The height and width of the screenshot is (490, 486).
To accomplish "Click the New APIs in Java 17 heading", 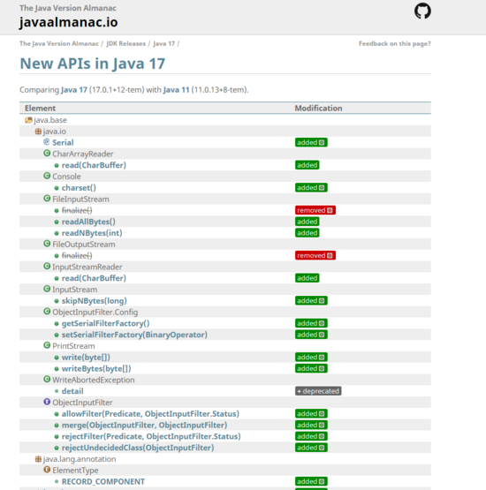I will click(x=93, y=64).
